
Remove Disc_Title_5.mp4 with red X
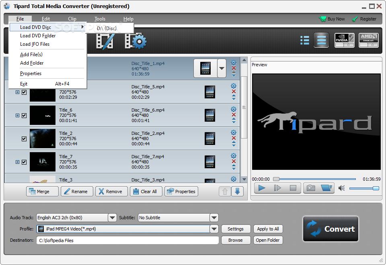click(234, 92)
